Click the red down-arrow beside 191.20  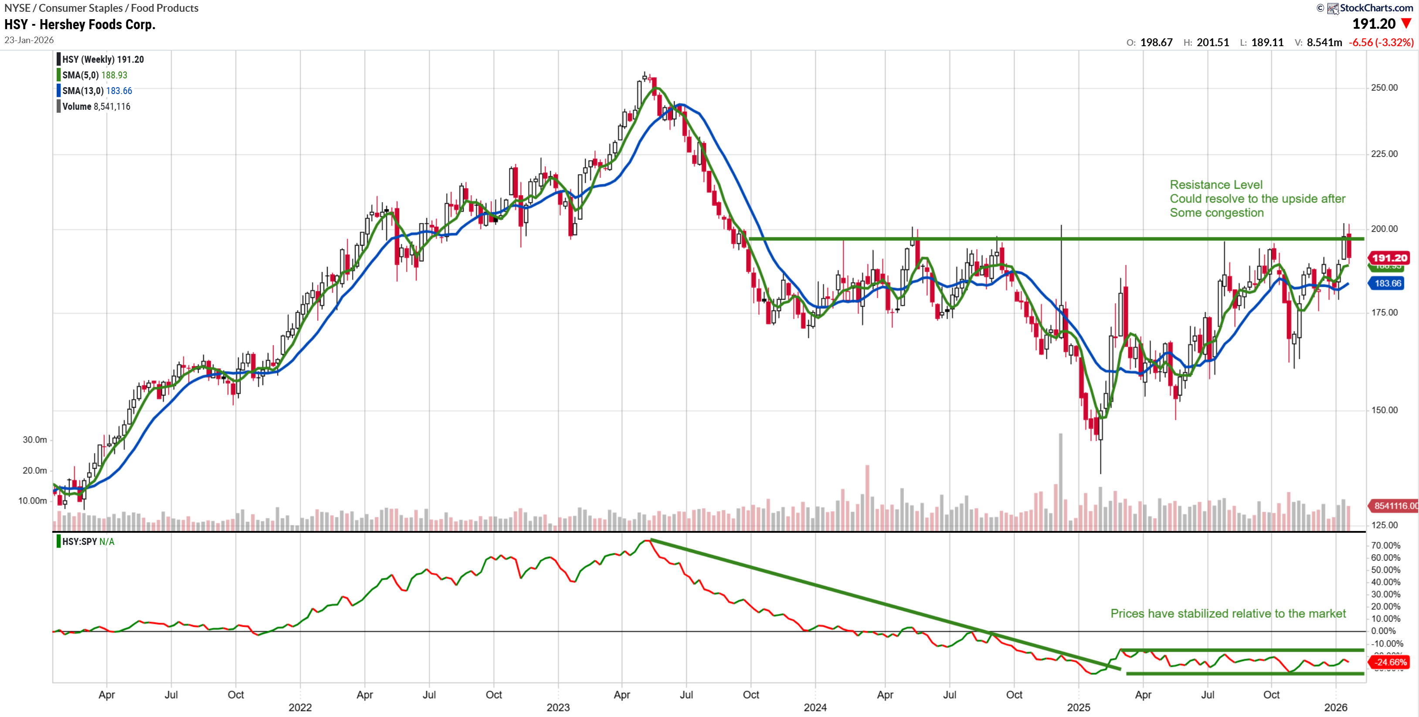(x=1406, y=24)
